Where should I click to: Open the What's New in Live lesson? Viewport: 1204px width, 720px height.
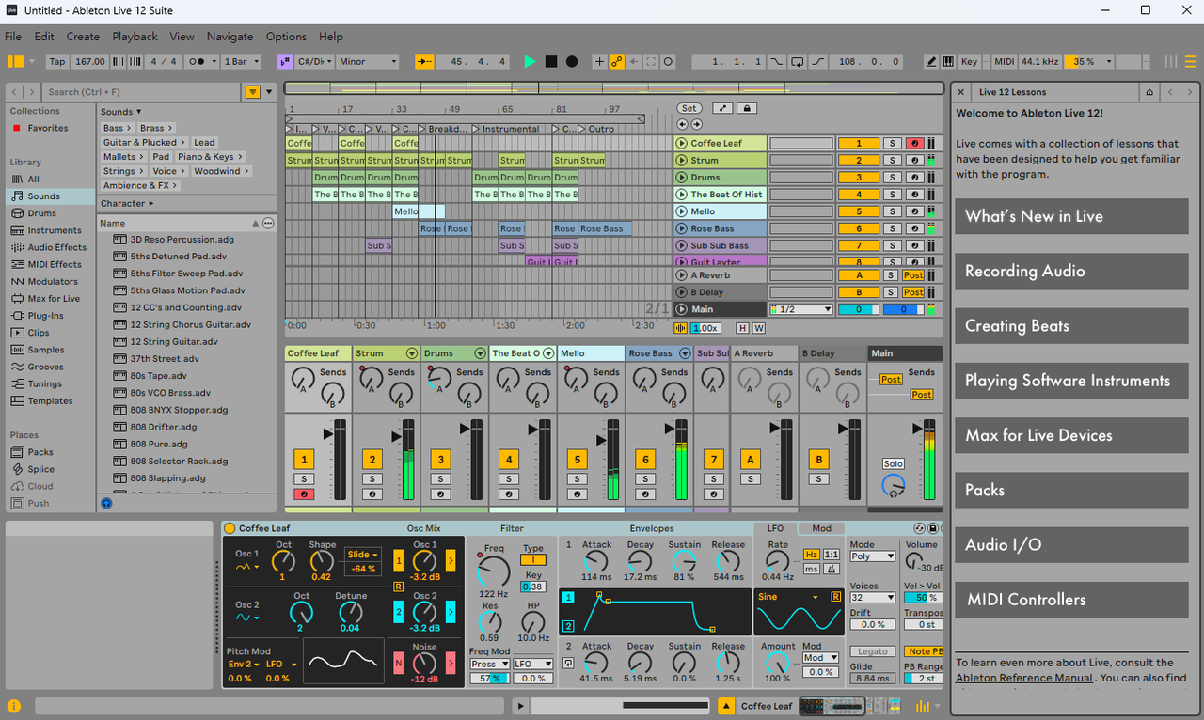point(1072,216)
